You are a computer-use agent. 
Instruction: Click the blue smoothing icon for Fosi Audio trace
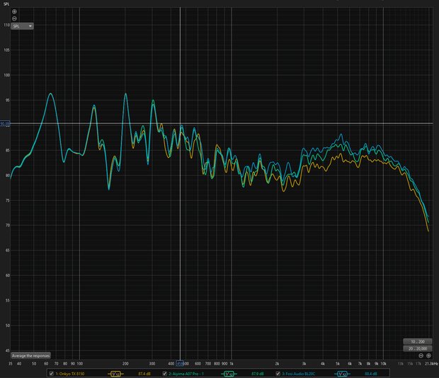pos(342,374)
